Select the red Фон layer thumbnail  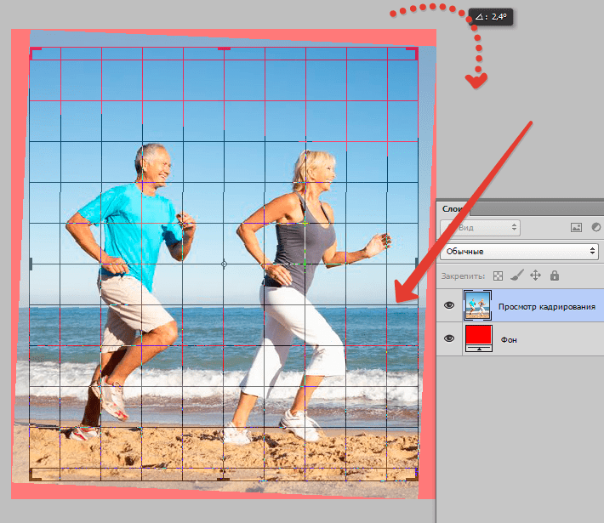[479, 338]
